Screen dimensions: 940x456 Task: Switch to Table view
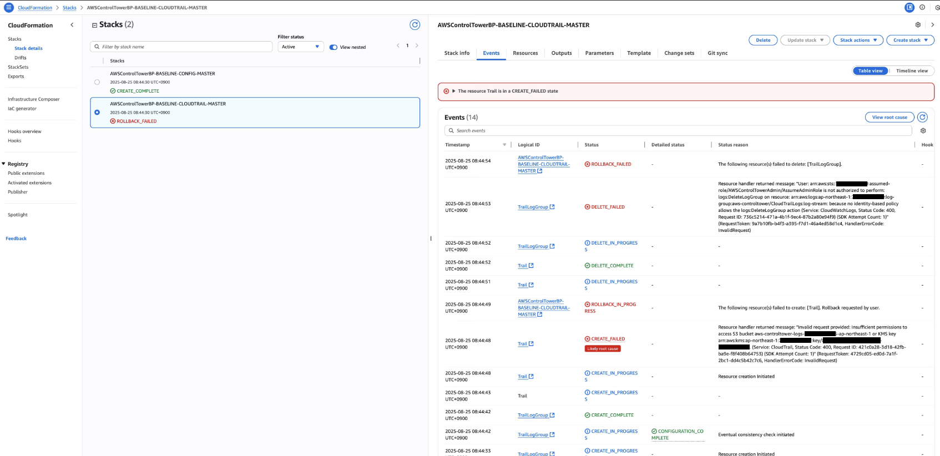870,71
